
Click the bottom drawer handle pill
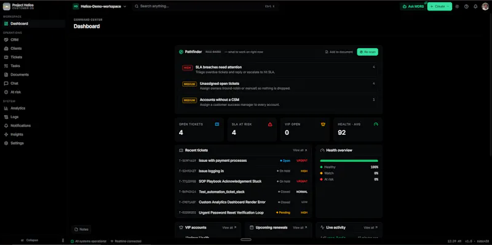[245, 239]
